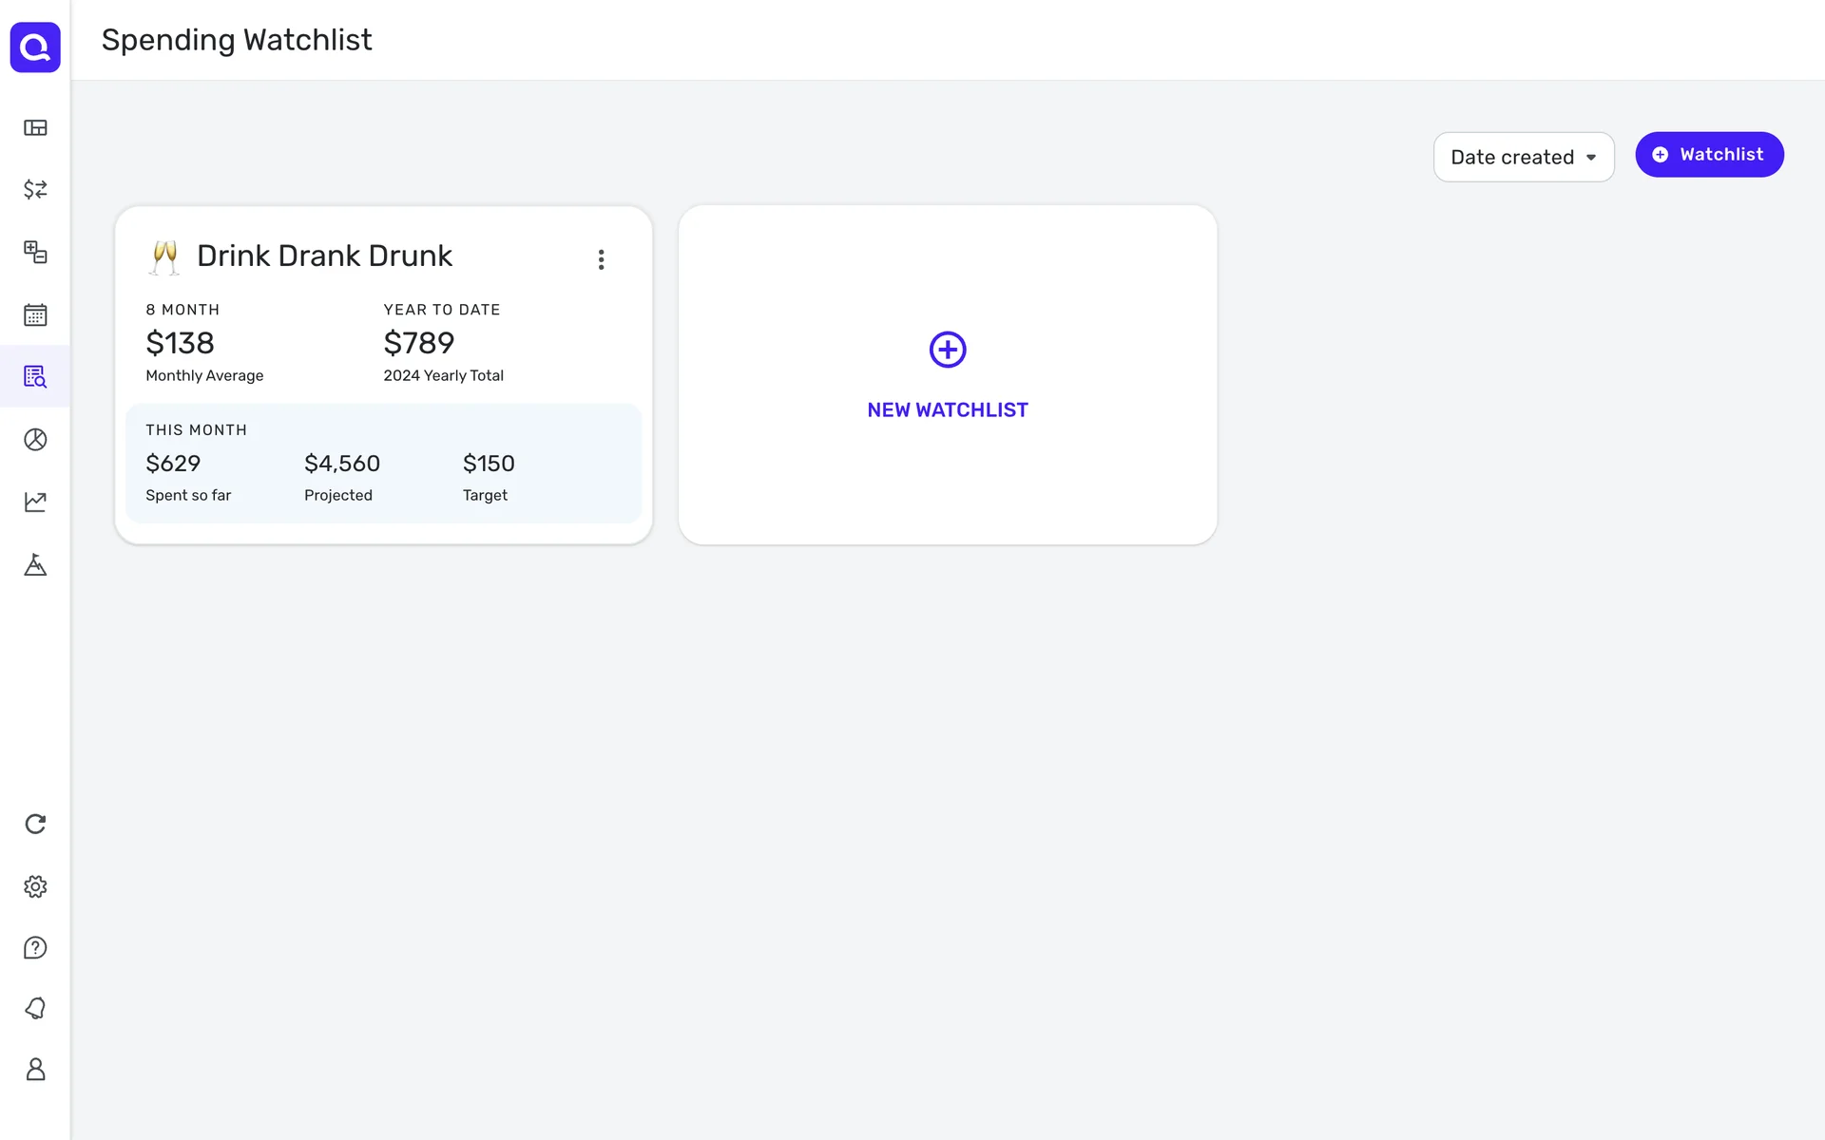Screen dimensions: 1825x1140
Task: Open the user profile icon
Action: (35, 1070)
